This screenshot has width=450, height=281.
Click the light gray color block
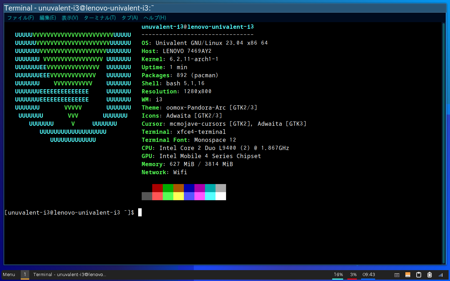[221, 188]
